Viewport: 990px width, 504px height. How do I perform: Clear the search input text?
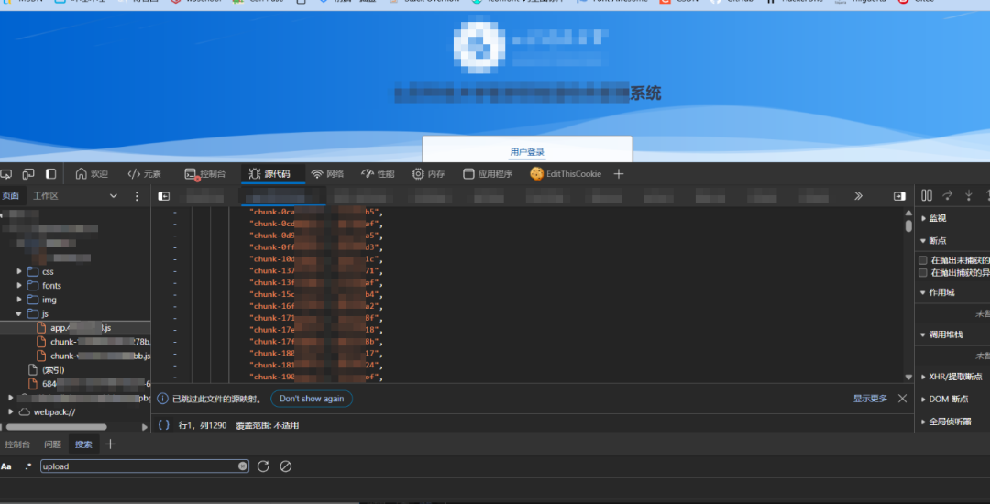point(242,466)
